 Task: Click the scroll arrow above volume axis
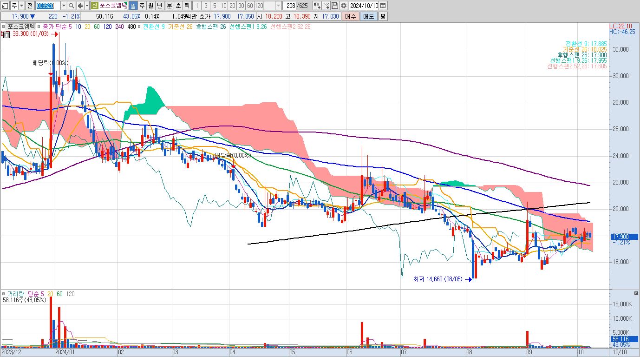(636, 294)
